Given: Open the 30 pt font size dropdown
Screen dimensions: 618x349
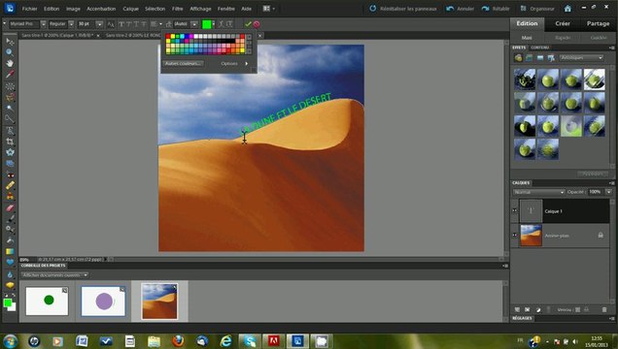Looking at the screenshot, I should click(99, 24).
